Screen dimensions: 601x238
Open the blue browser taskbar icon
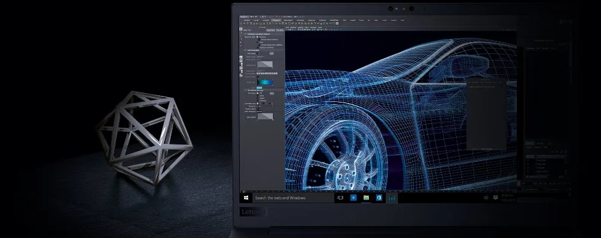(x=353, y=198)
